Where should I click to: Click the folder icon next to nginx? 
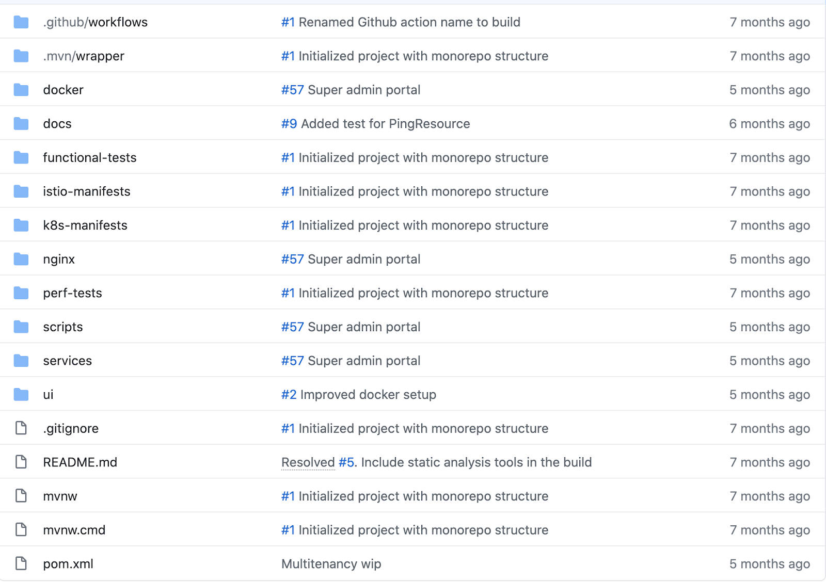click(21, 259)
